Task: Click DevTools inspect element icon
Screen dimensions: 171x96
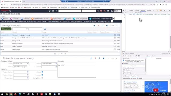Action: coord(123,10)
